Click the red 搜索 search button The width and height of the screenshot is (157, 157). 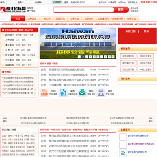121,10
